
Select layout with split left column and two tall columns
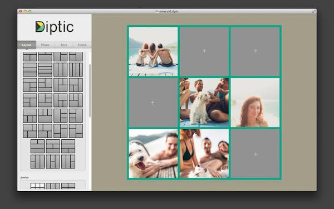pos(37,162)
